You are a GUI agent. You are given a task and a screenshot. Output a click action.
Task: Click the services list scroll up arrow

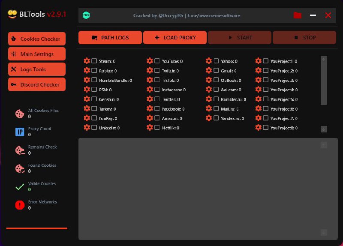tap(324, 59)
